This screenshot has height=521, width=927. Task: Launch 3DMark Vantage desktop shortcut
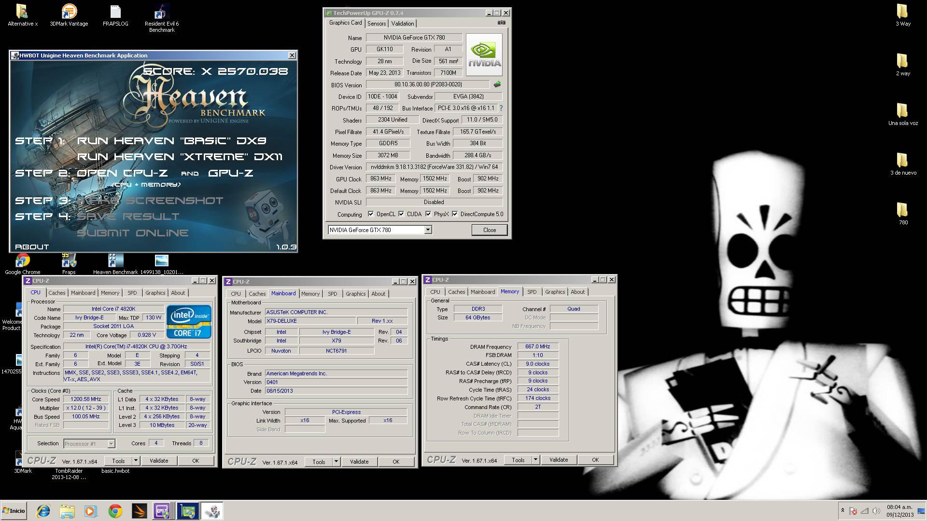point(69,14)
